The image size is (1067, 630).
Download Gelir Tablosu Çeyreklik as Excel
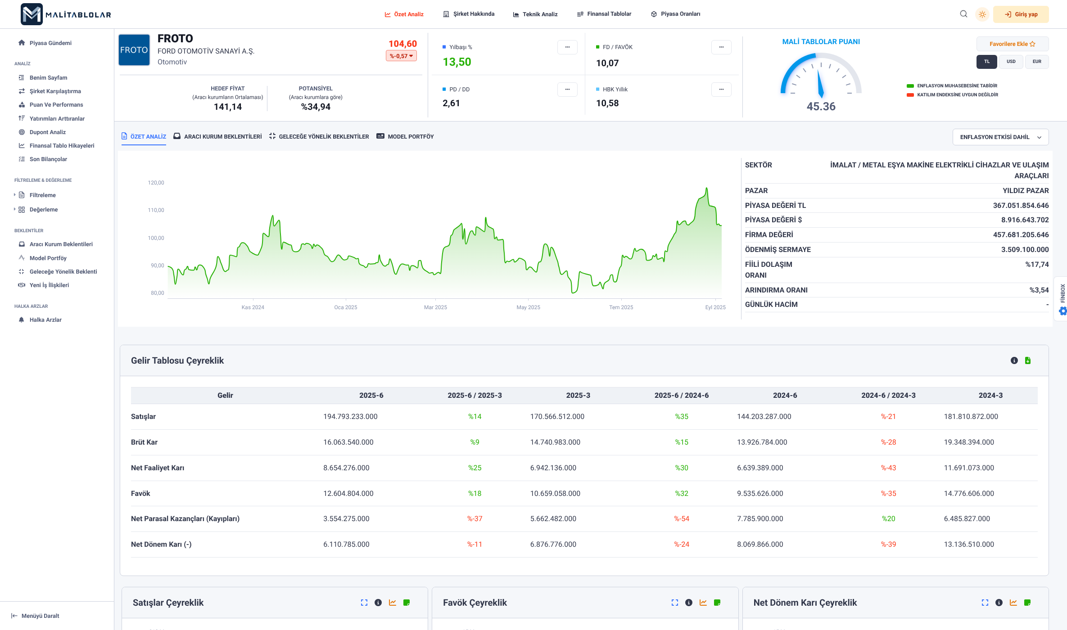pos(1028,360)
